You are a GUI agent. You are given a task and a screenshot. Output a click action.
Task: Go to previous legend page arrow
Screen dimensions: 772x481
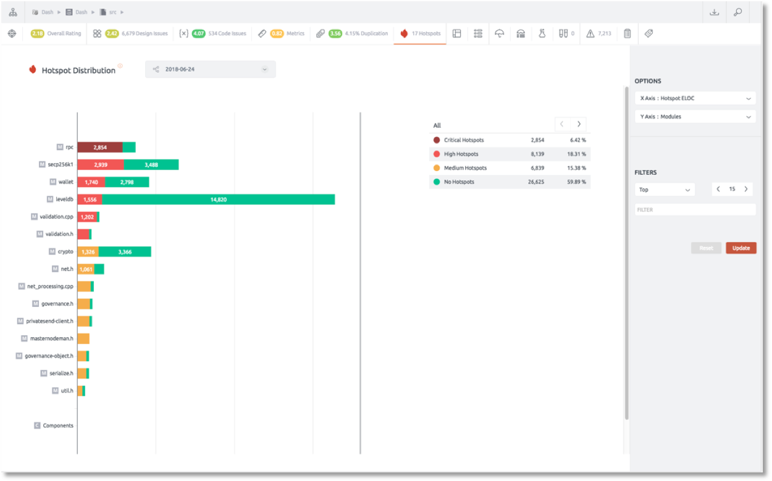[562, 124]
